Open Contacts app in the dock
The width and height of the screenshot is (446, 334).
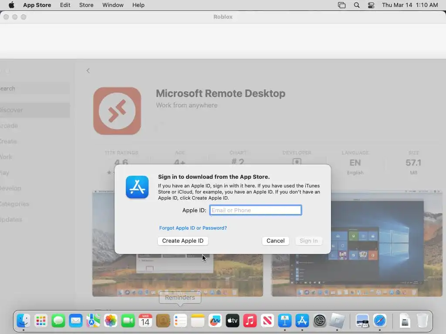pos(163,321)
